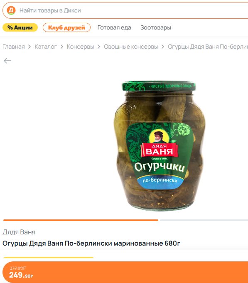Click the orange 249.90₽ price button

click(125, 272)
